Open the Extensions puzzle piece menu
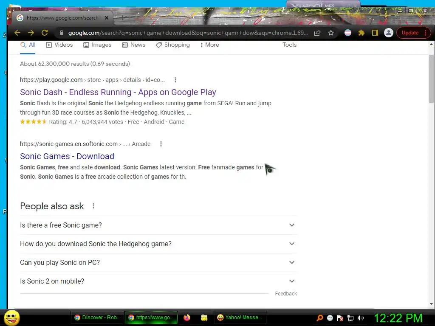This screenshot has height=326, width=435. coord(361,33)
